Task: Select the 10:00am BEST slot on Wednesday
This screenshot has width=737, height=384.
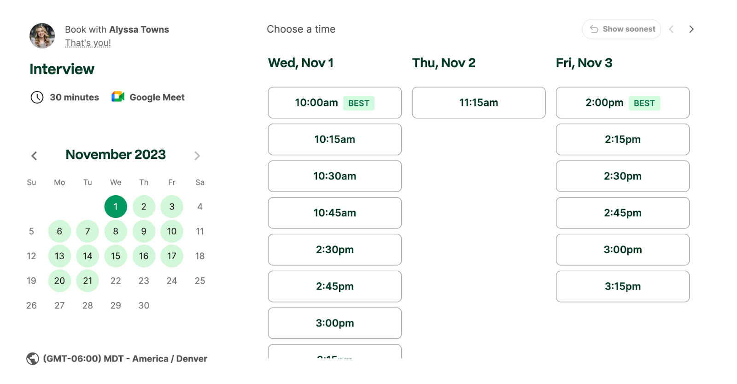Action: (x=334, y=103)
